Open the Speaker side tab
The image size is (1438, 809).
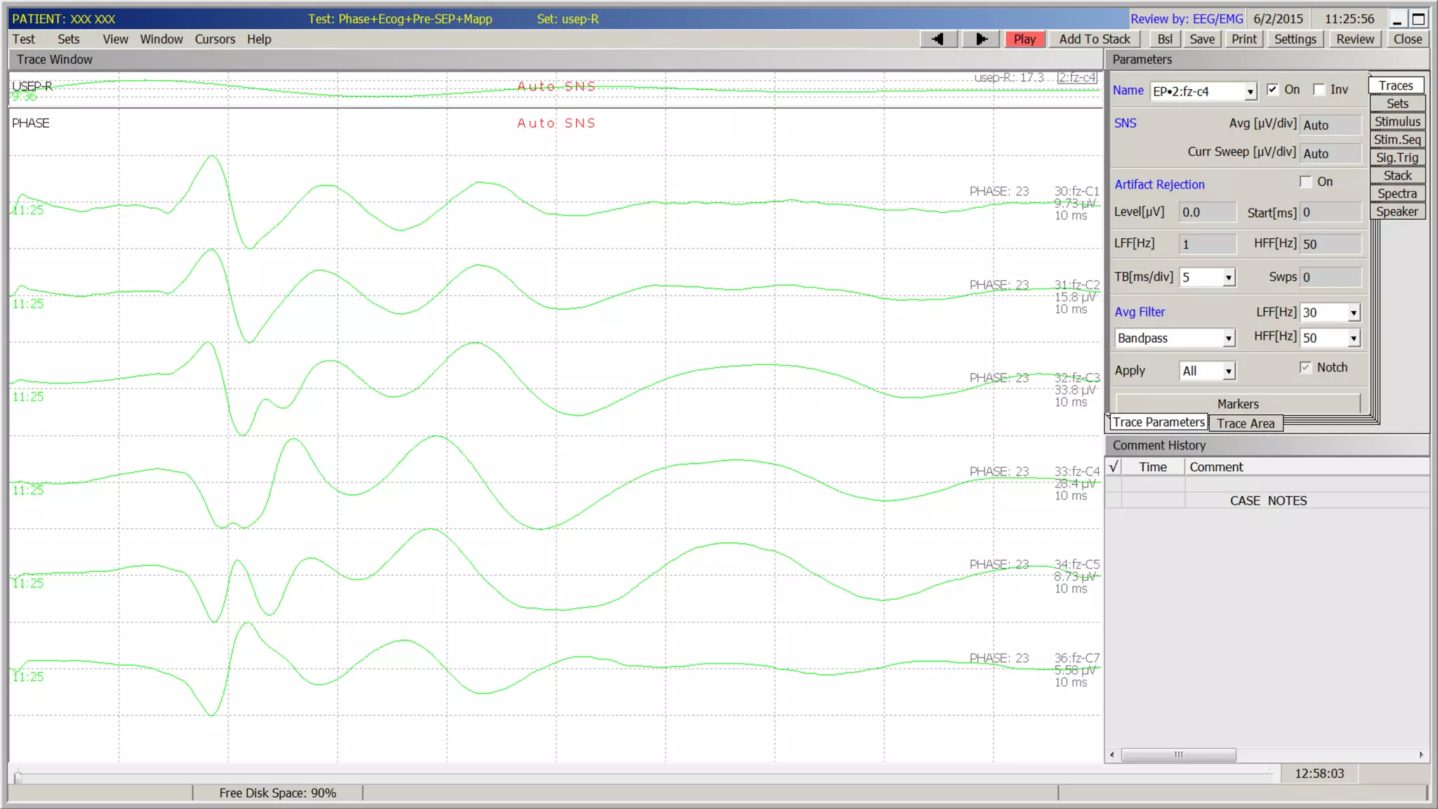tap(1397, 211)
